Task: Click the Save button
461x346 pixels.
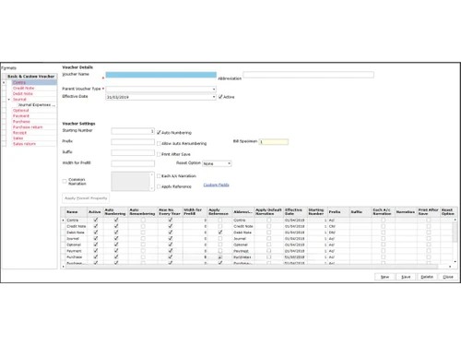Action: [406, 277]
